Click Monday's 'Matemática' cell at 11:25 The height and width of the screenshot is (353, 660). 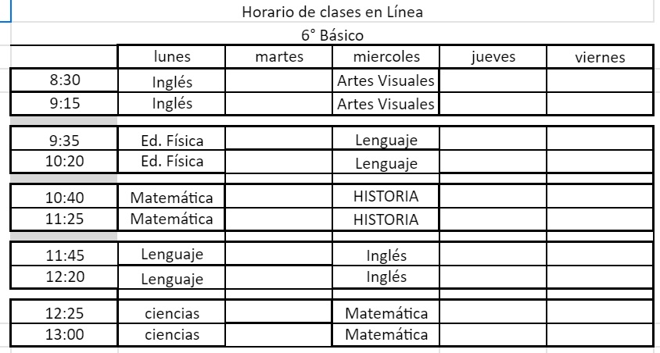pyautogui.click(x=172, y=219)
